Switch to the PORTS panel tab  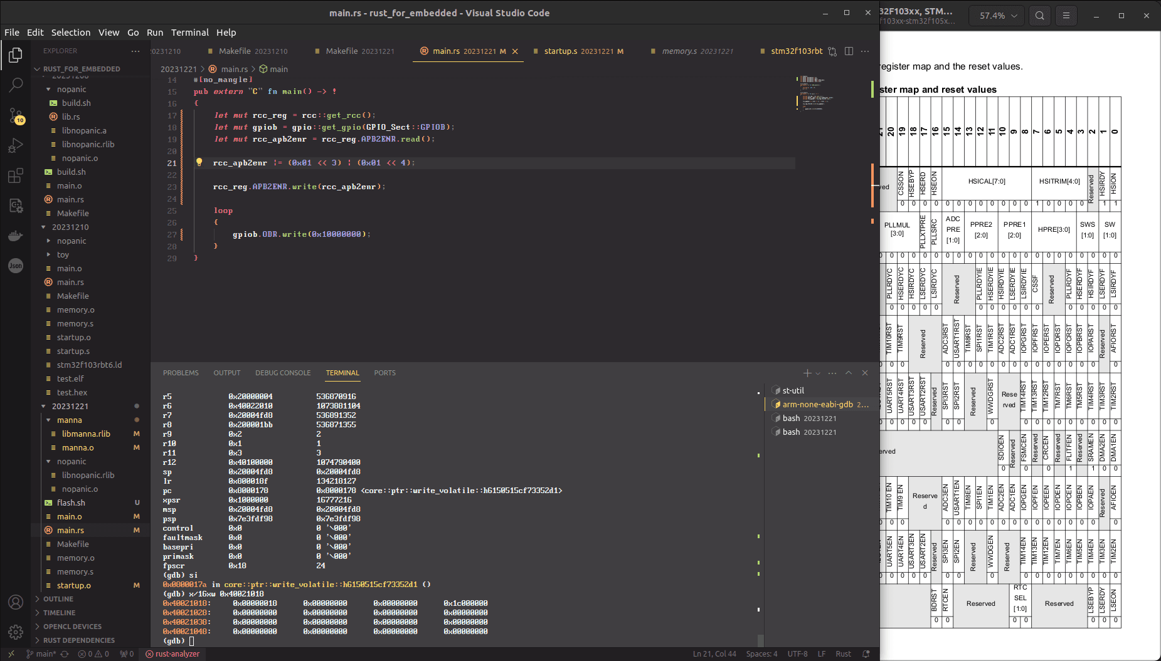[x=385, y=373]
